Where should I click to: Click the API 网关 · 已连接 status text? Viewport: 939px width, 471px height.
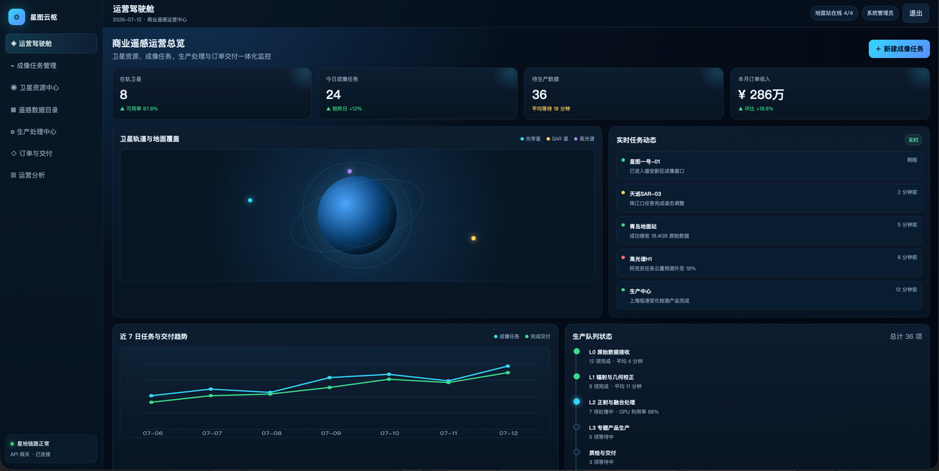pyautogui.click(x=30, y=454)
